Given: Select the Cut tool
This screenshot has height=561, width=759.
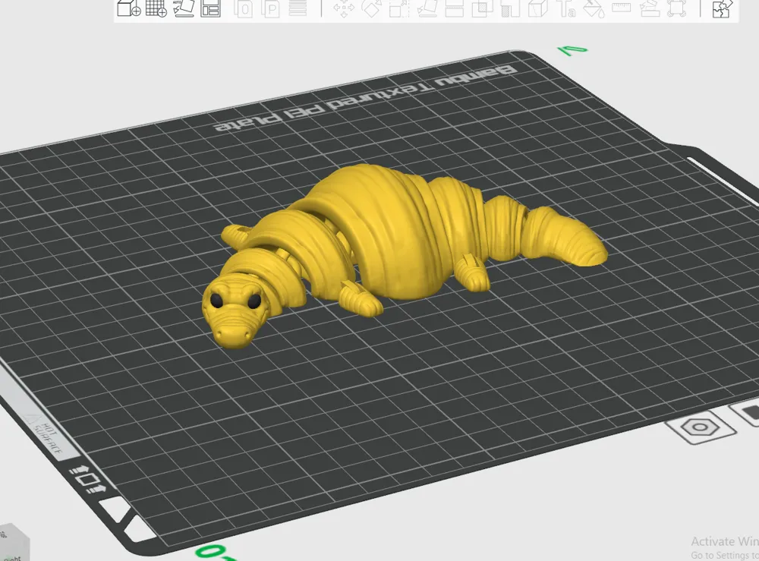Looking at the screenshot, I should pyautogui.click(x=454, y=8).
